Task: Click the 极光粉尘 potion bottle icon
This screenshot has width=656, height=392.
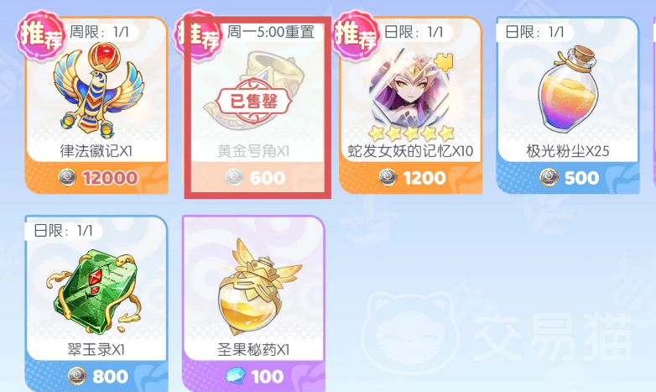Action: (x=568, y=88)
